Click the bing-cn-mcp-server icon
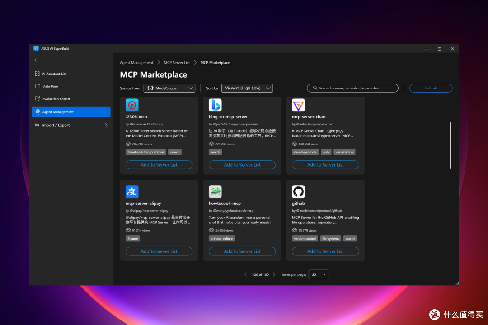Image resolution: width=488 pixels, height=325 pixels. click(x=215, y=105)
